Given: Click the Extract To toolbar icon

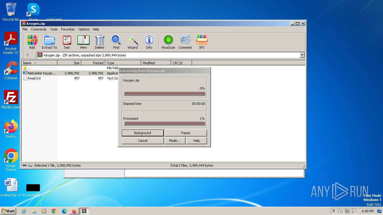Looking at the screenshot, I should click(x=49, y=42).
